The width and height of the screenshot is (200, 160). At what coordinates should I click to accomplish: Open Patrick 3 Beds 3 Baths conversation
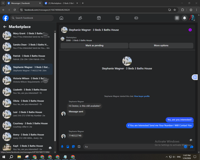(27, 58)
